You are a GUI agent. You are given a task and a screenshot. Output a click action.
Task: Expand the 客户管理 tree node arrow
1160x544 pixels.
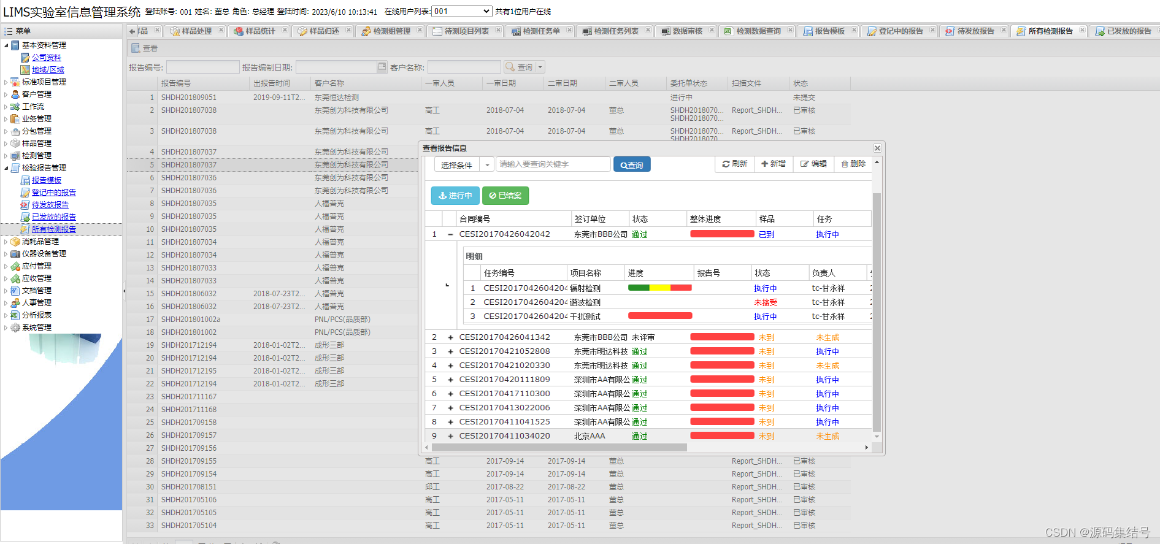6,94
